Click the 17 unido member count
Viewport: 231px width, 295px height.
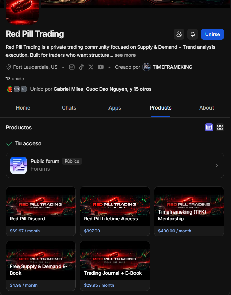(x=15, y=79)
